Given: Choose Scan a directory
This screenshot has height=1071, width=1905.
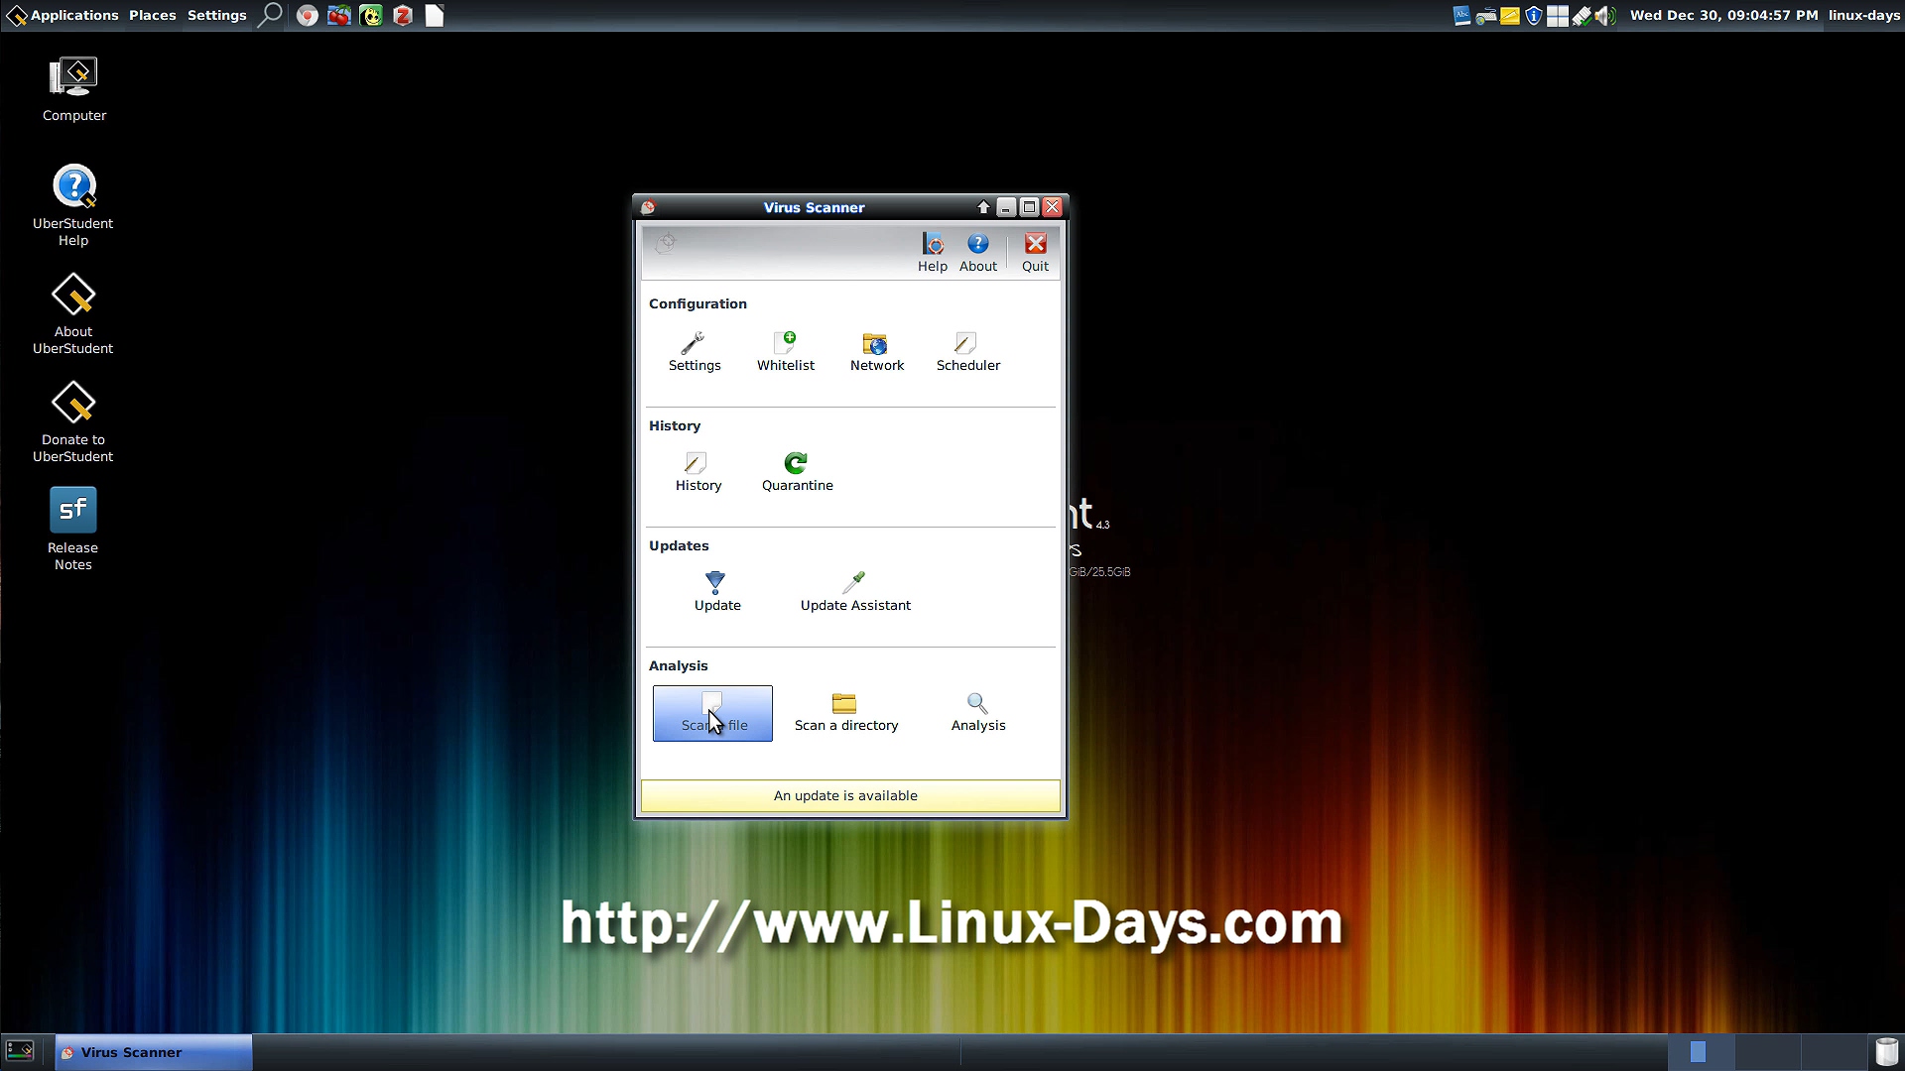Looking at the screenshot, I should [845, 713].
